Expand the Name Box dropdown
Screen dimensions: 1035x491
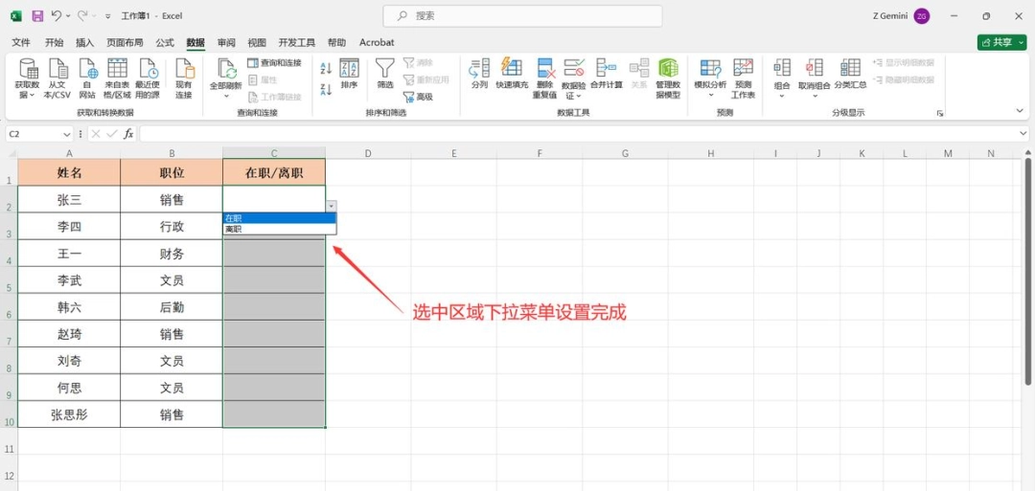[67, 134]
